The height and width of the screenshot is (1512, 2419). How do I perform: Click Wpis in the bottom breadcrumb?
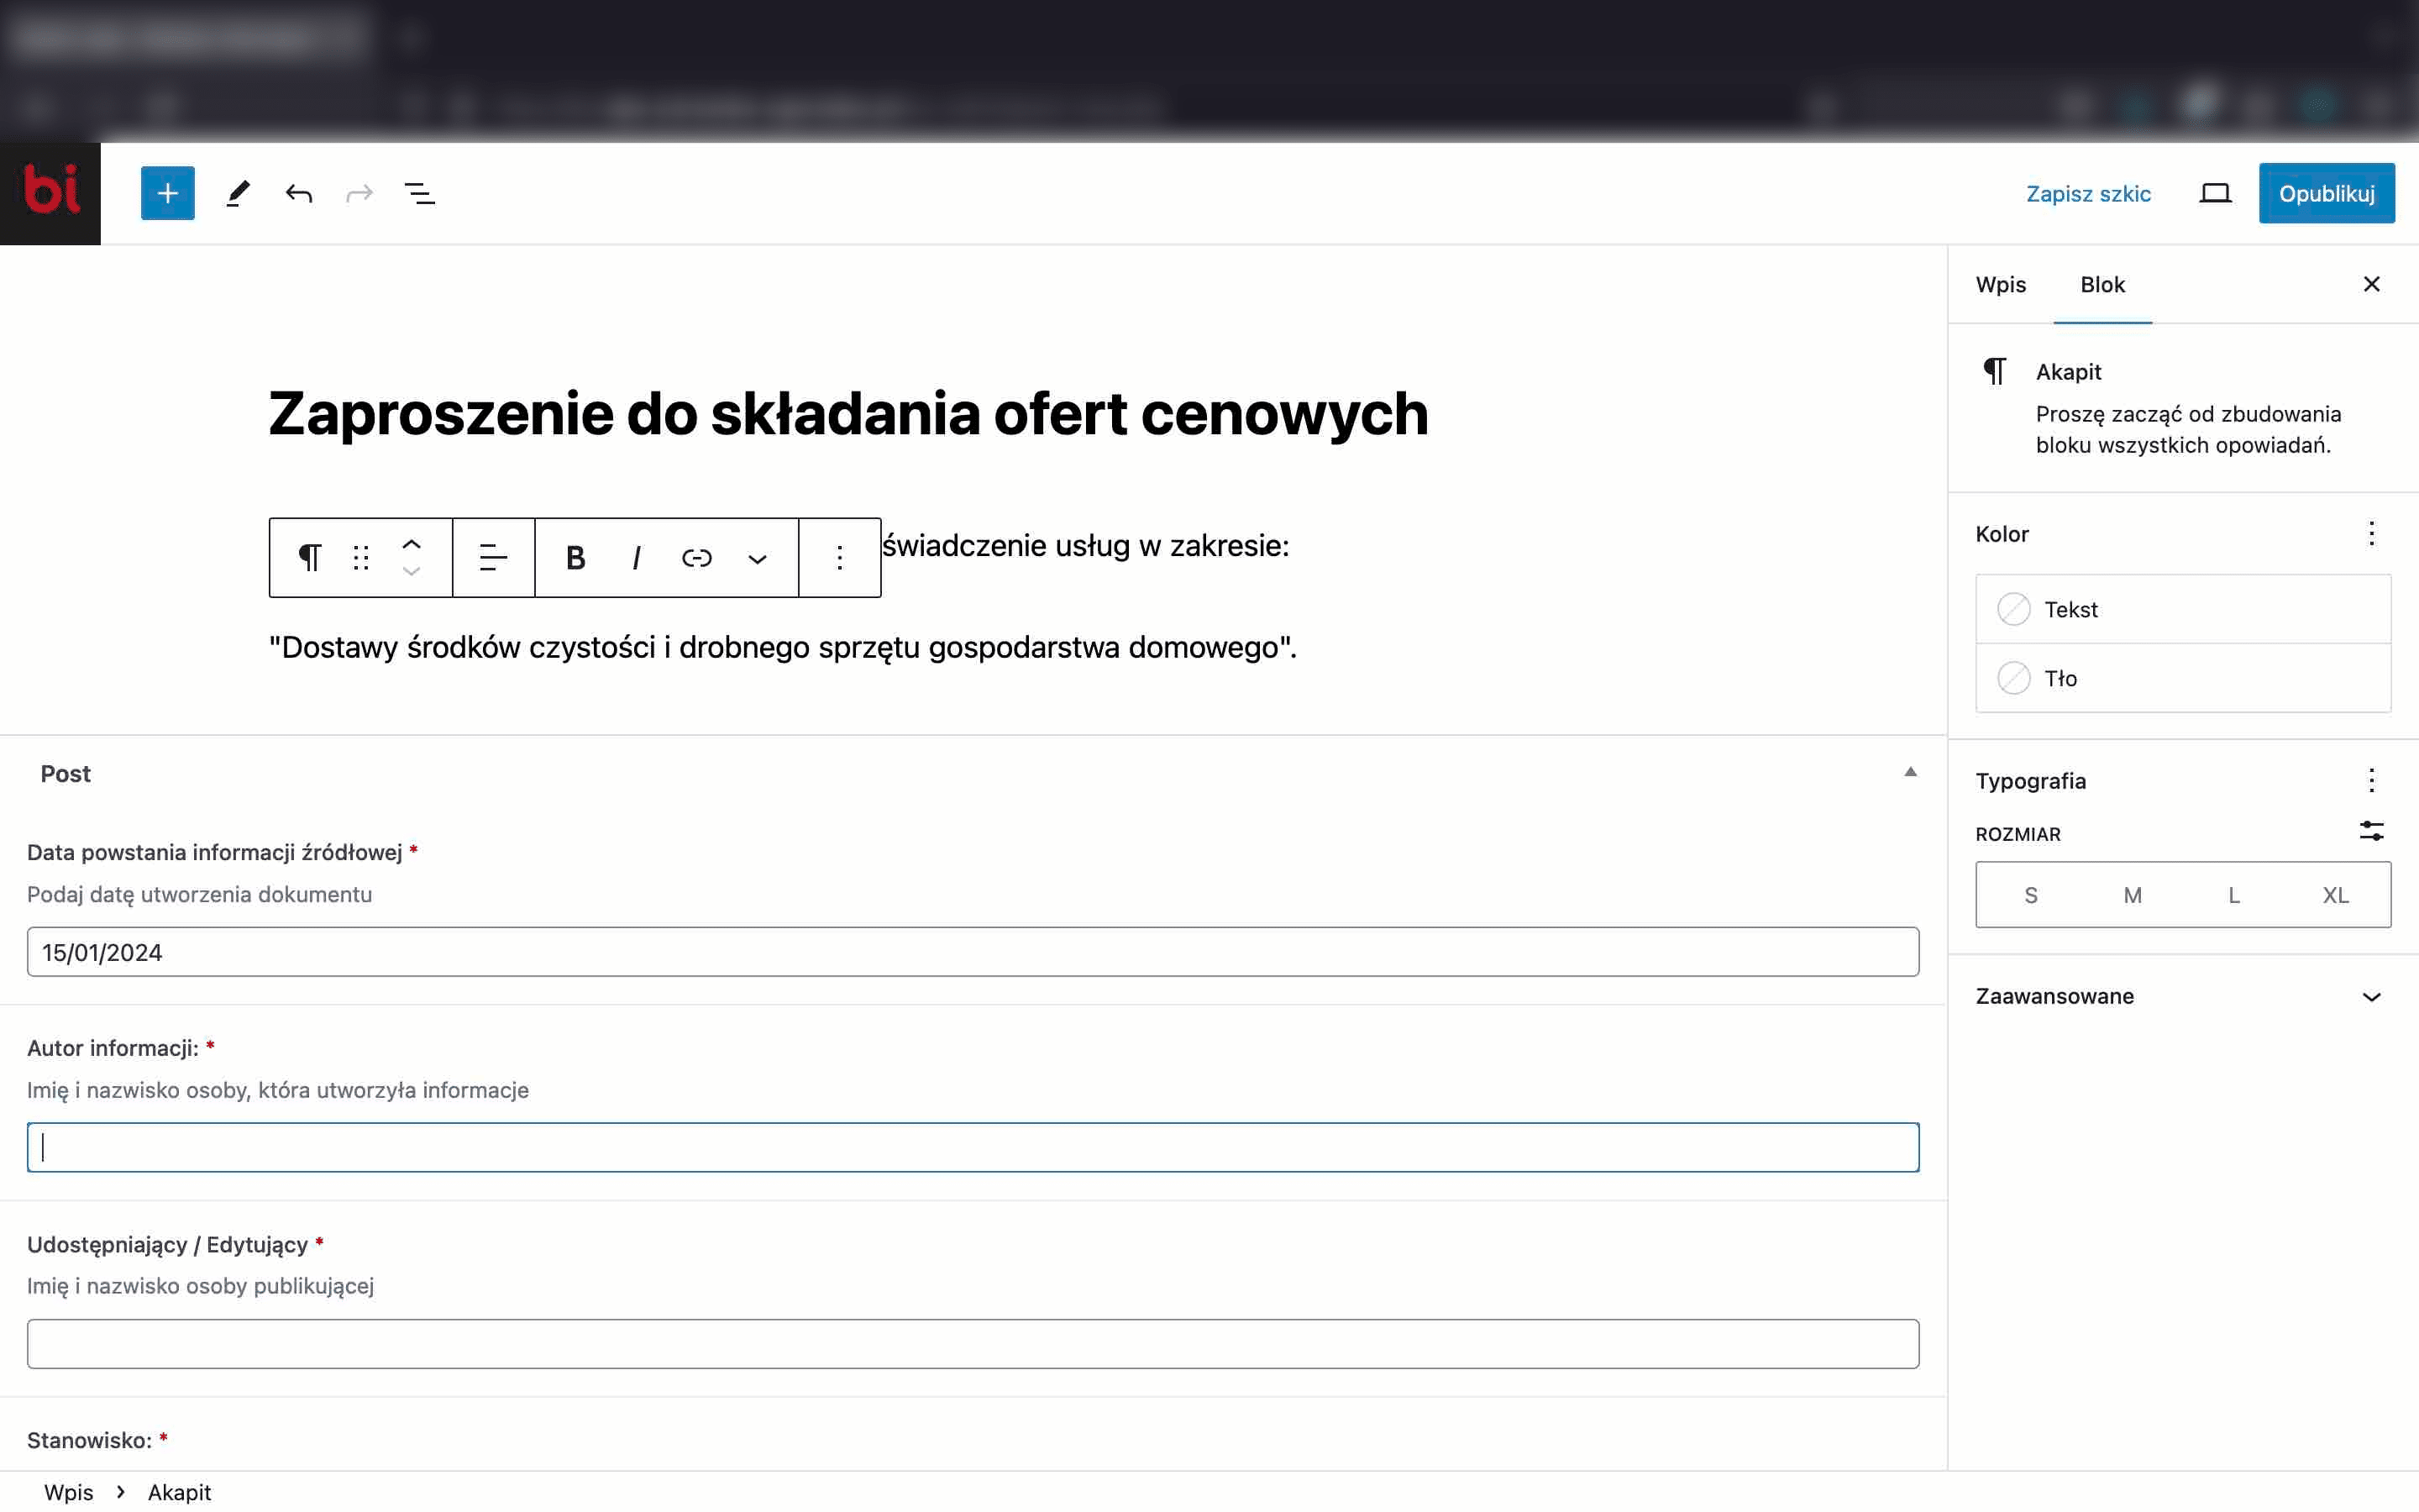(68, 1492)
